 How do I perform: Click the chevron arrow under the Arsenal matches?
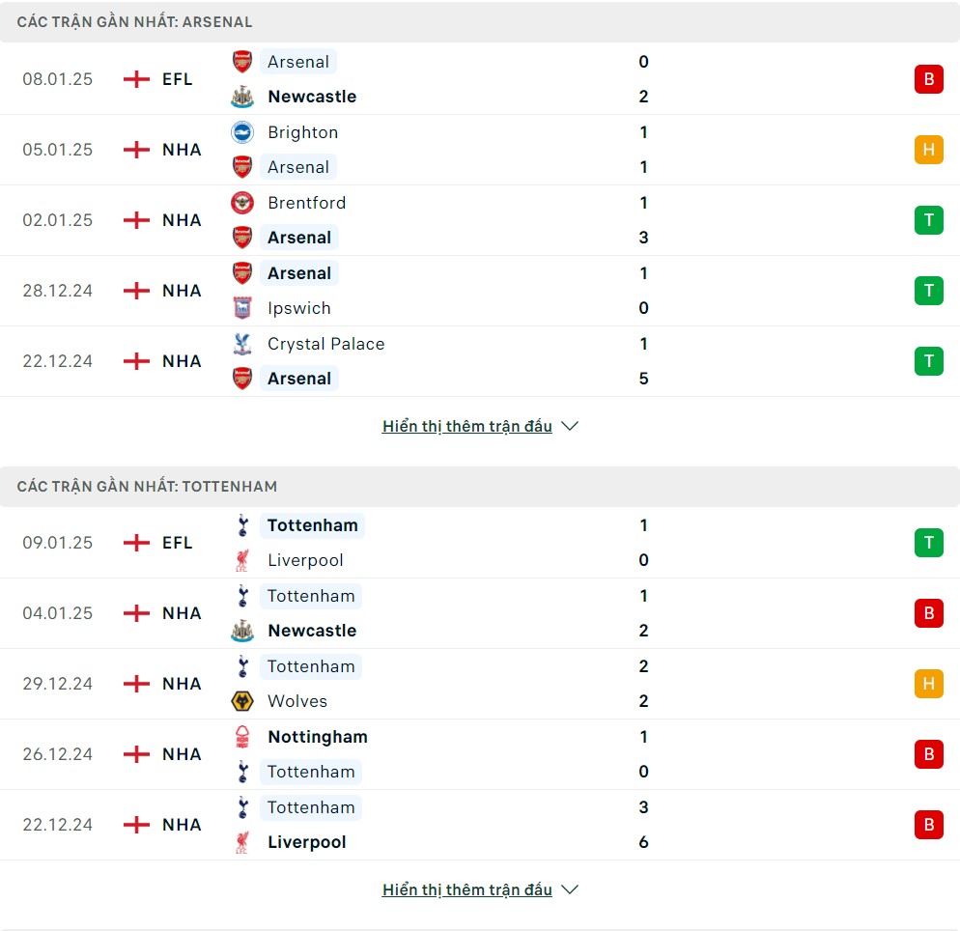tap(570, 426)
